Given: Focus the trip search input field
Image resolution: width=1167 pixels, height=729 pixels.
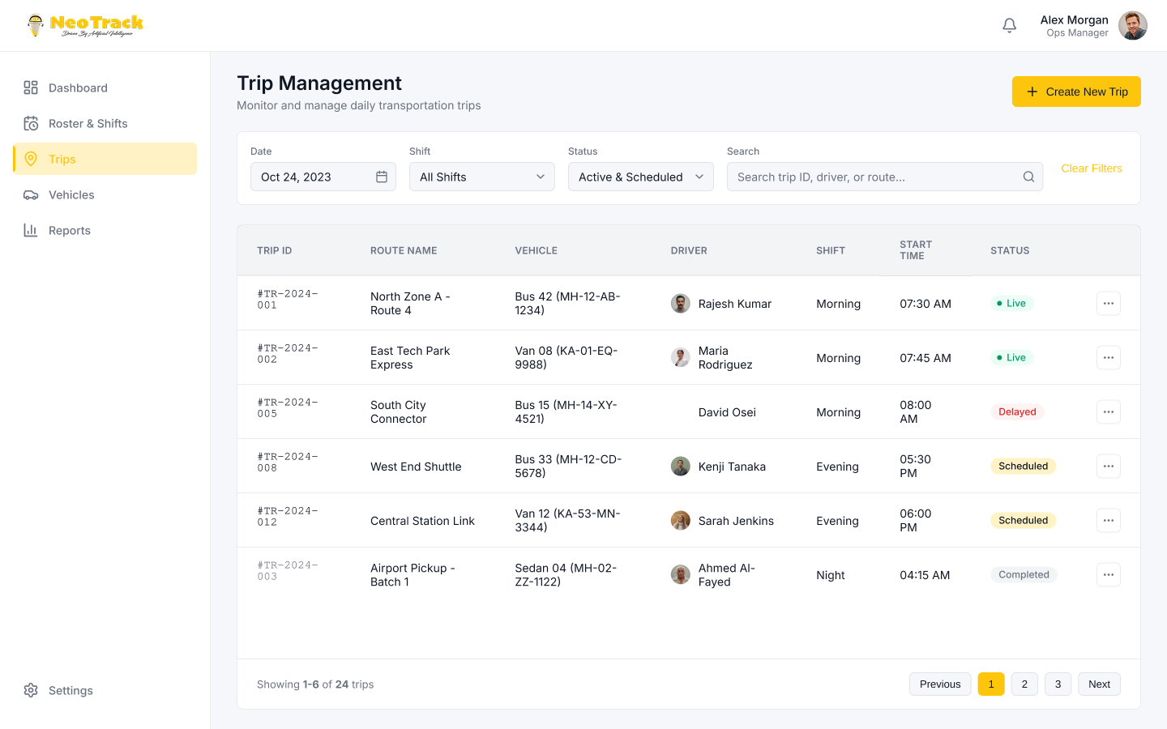Looking at the screenshot, I should 885,177.
